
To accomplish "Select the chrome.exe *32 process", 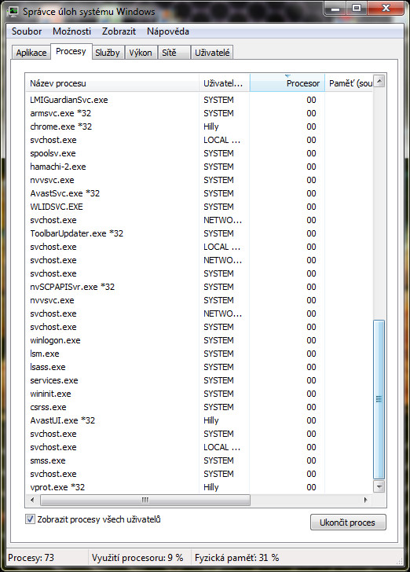I will point(200,126).
